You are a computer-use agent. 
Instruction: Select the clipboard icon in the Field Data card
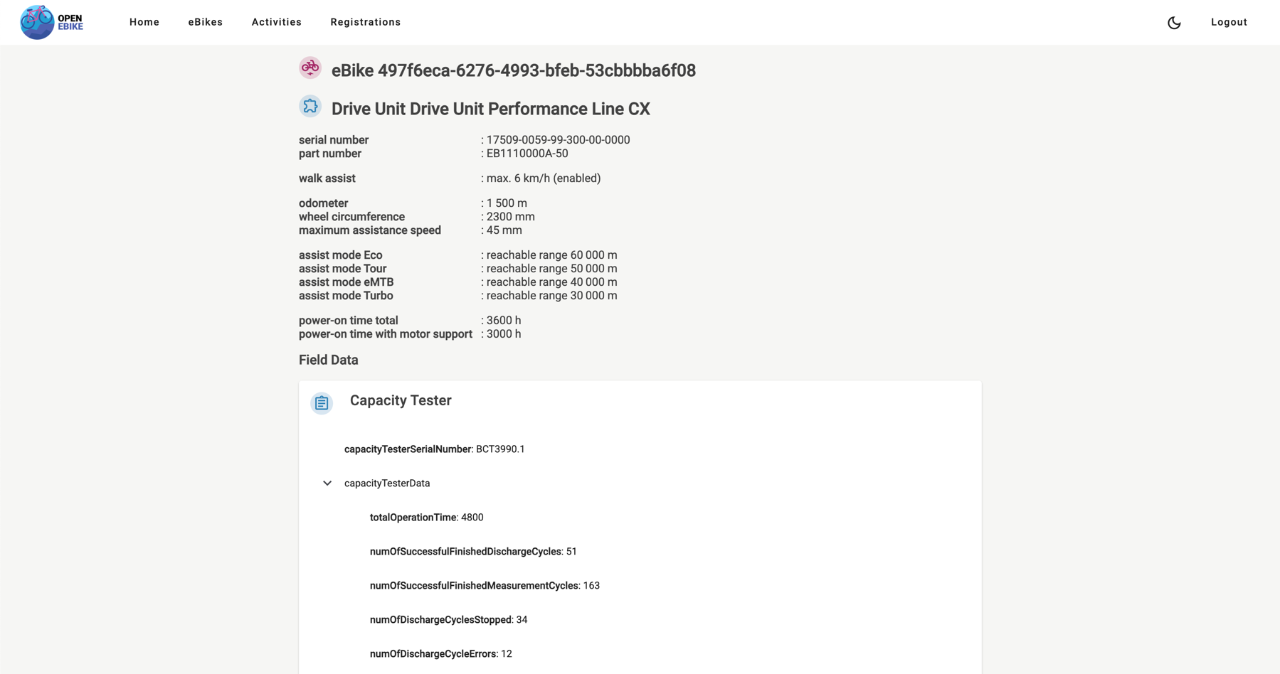322,402
